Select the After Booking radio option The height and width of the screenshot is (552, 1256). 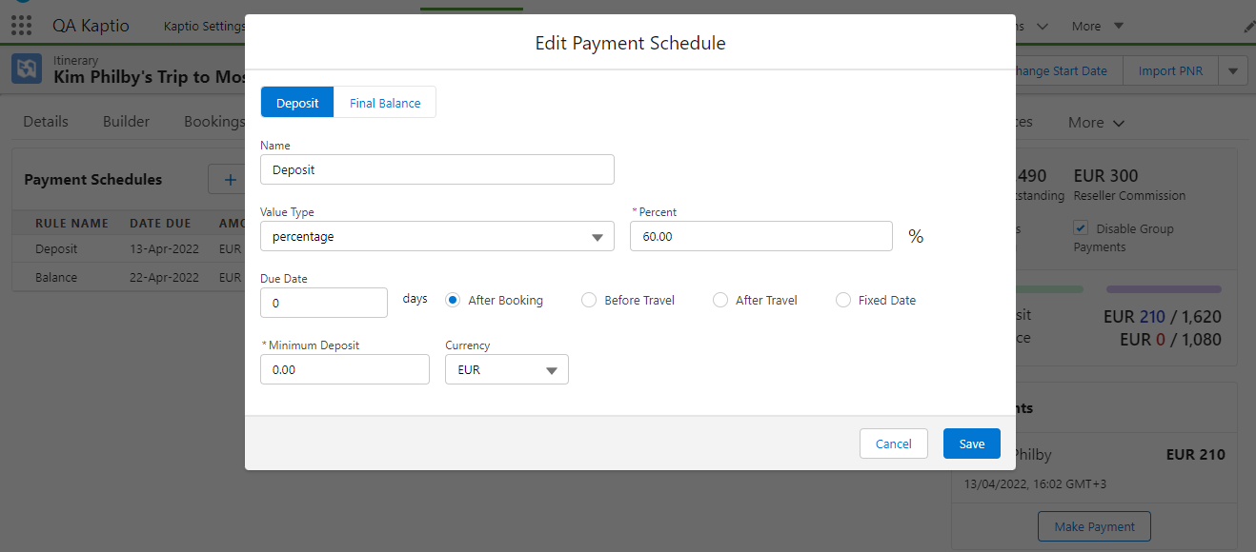point(453,300)
